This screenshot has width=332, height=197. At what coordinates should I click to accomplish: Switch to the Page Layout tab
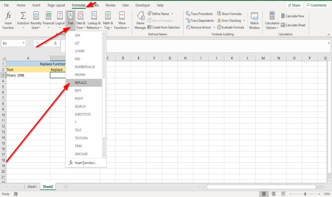pos(56,5)
